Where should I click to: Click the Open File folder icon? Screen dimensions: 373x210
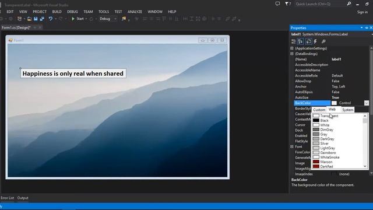[x=29, y=19]
